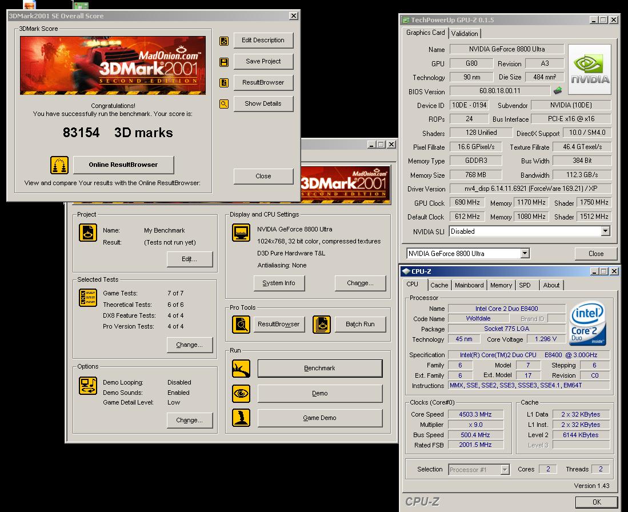Click the BIOS save chip icon in GPU-Z
Screen dimensions: 628x512
558,91
